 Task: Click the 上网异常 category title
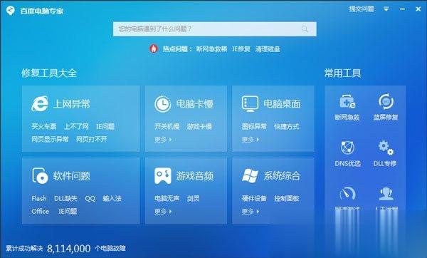72,104
